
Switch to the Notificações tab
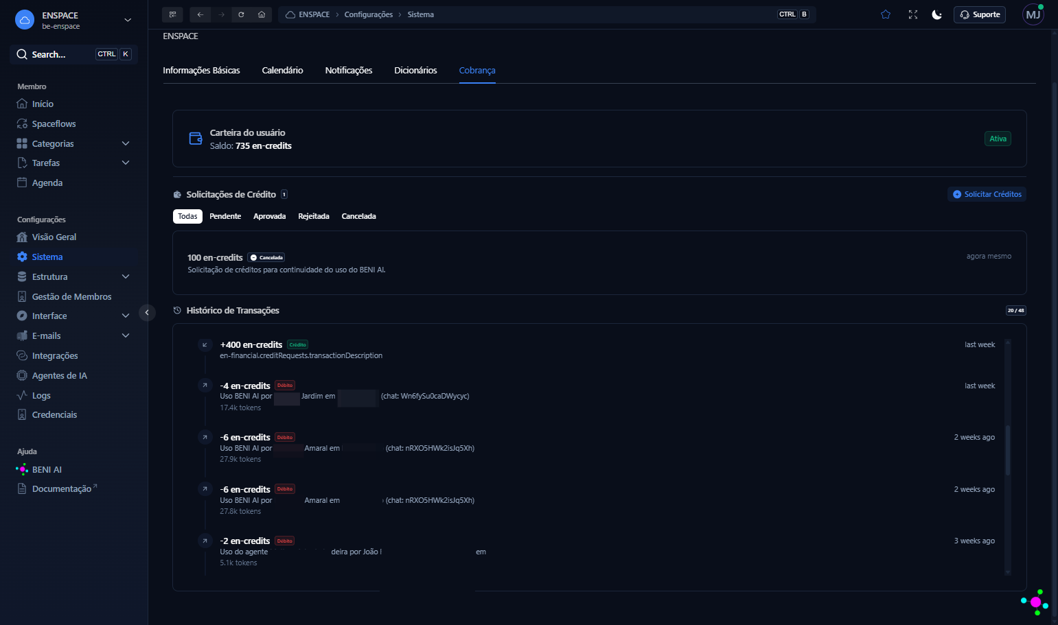pyautogui.click(x=349, y=71)
